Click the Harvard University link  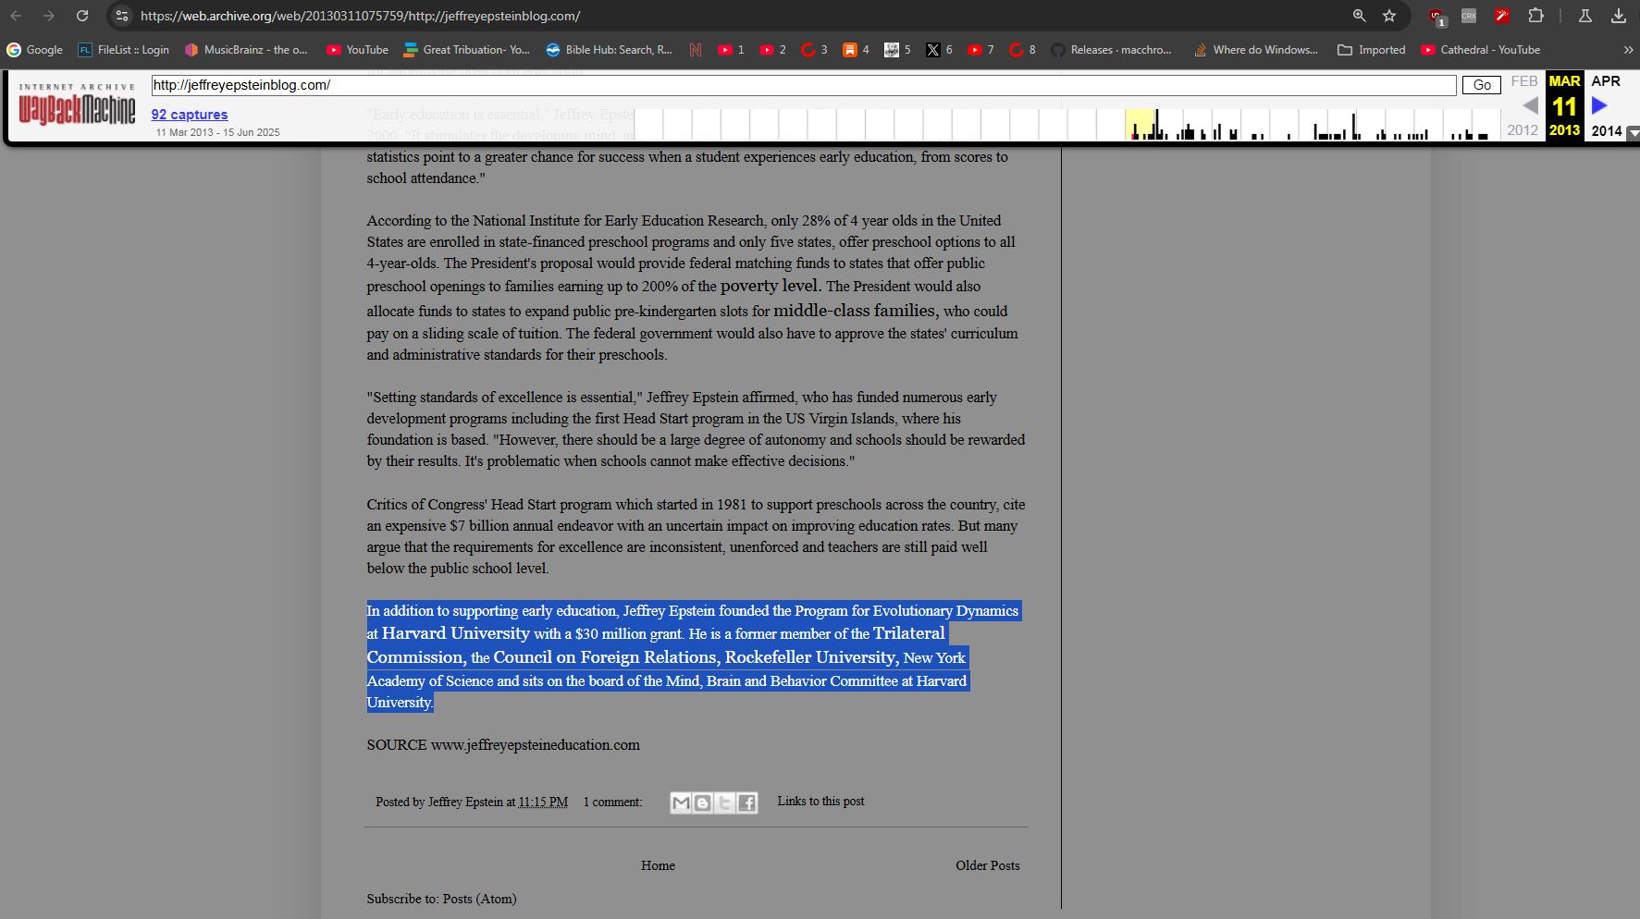click(x=456, y=633)
